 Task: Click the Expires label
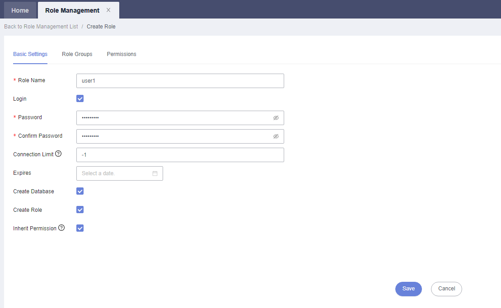click(22, 173)
